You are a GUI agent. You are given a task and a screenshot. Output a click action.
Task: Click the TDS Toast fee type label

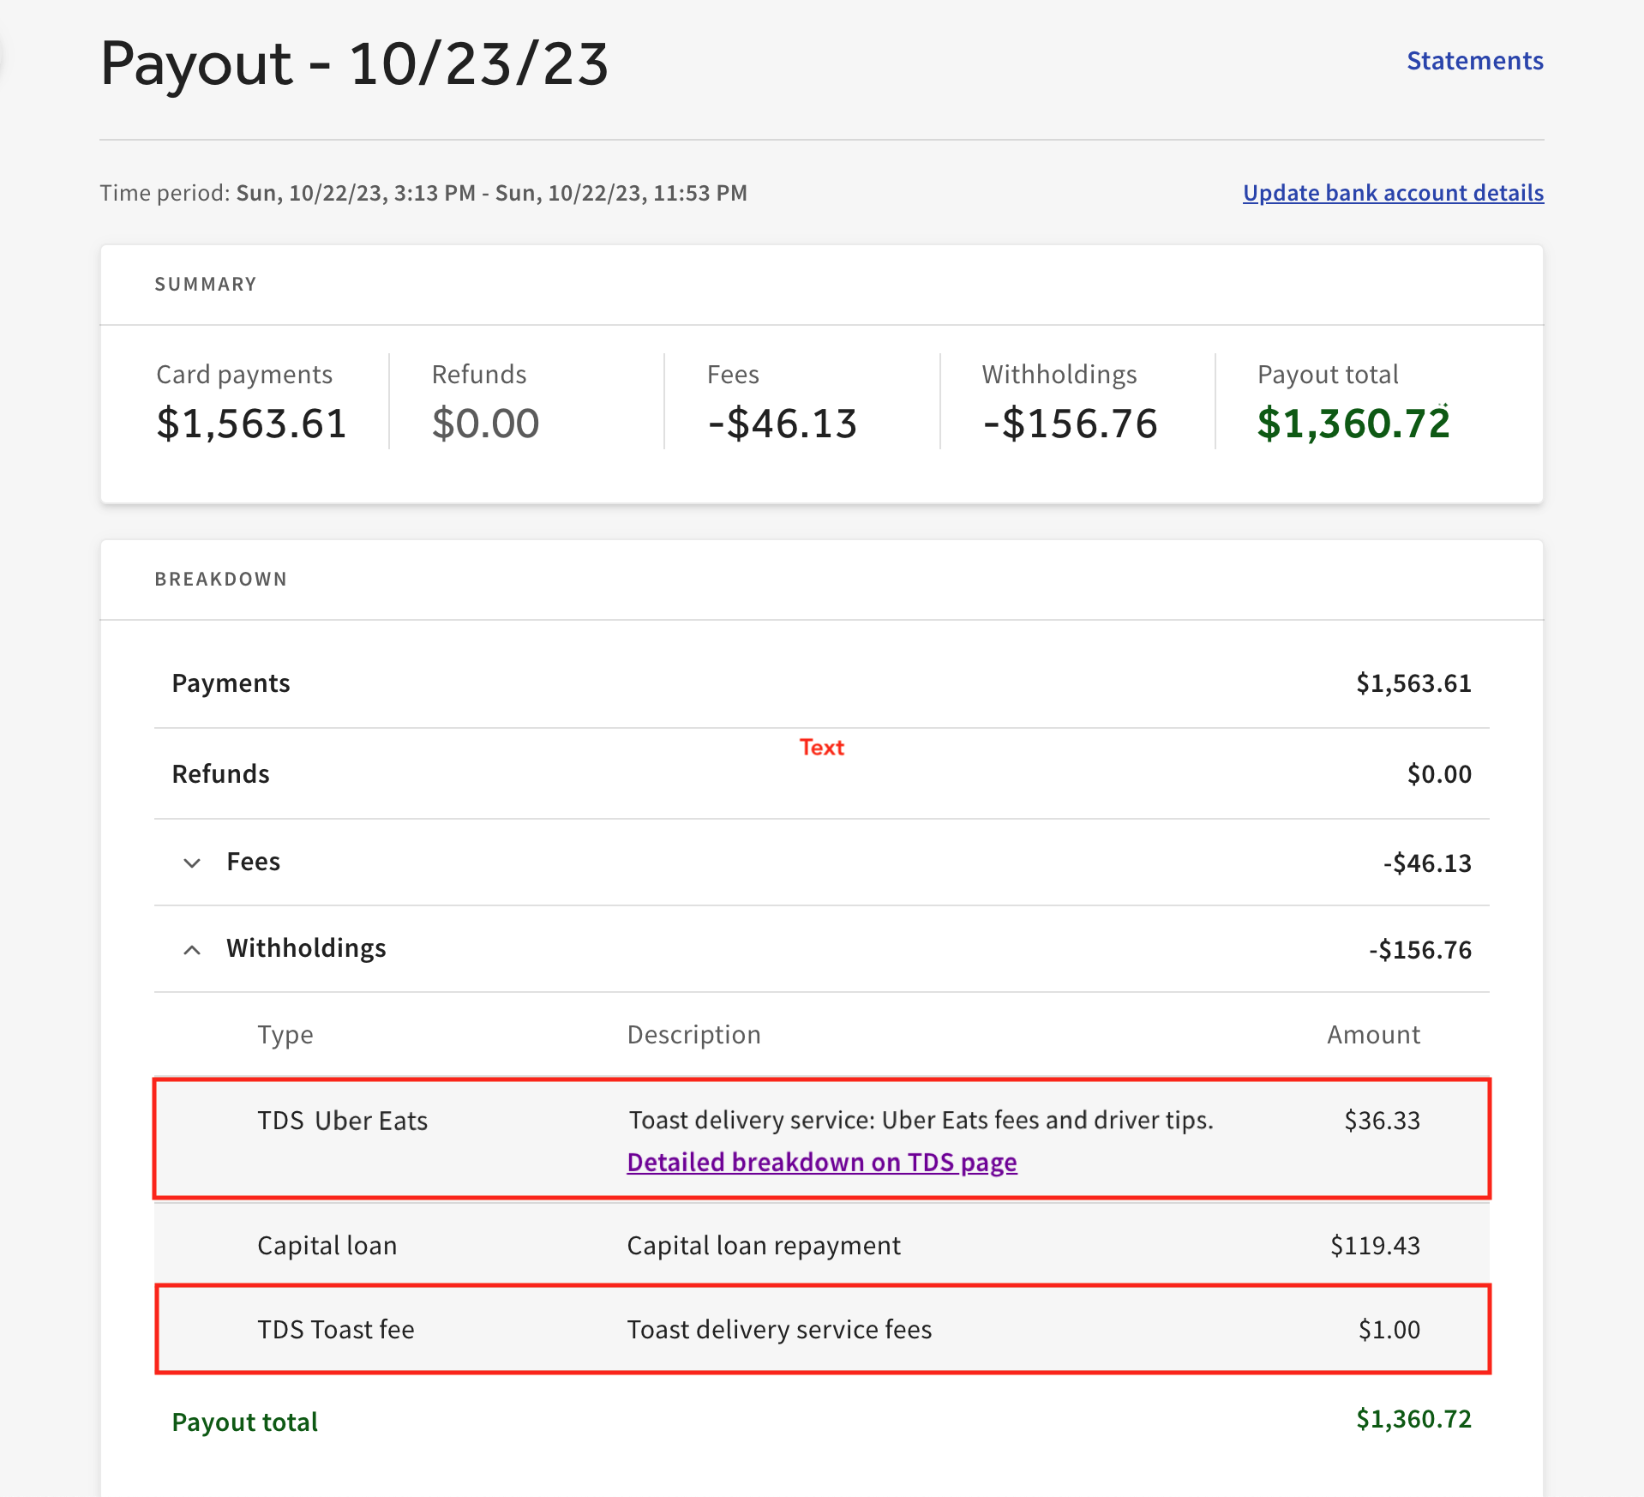point(335,1329)
